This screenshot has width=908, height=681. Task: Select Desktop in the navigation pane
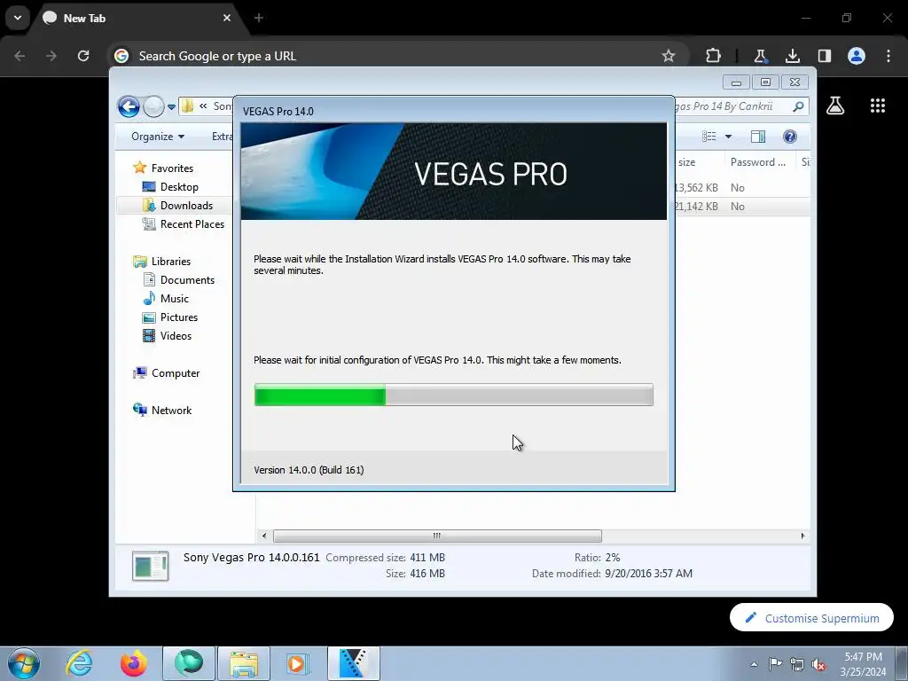[179, 187]
